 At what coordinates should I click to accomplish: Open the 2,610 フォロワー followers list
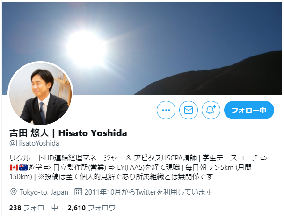point(95,208)
